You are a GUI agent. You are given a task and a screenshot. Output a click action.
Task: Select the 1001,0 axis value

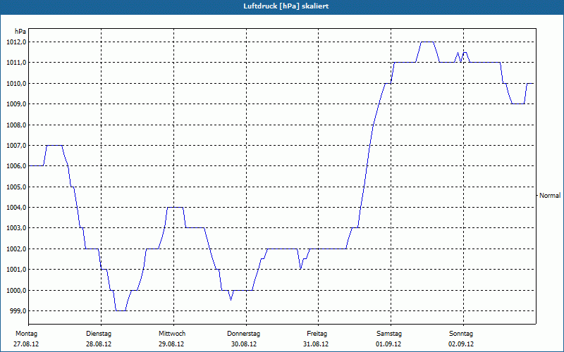click(16, 270)
